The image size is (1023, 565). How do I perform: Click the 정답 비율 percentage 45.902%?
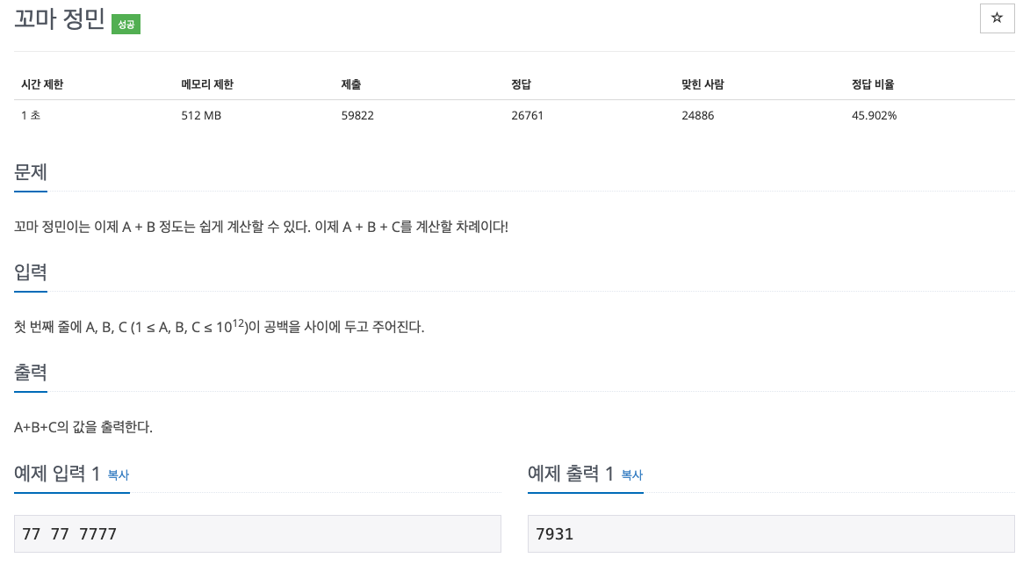click(x=874, y=115)
